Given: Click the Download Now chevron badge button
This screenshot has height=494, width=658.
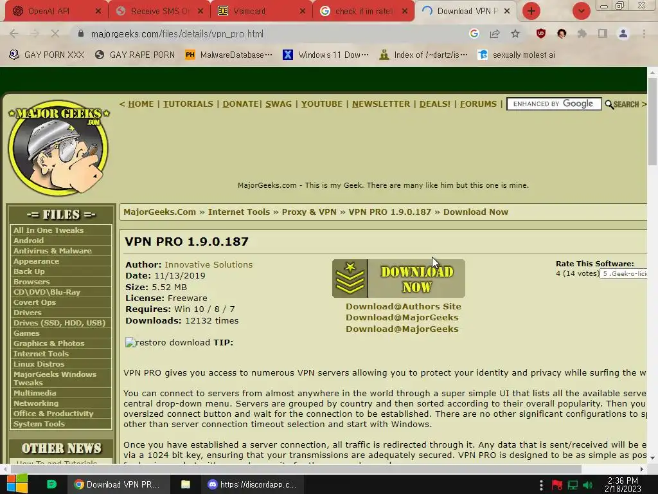Looking at the screenshot, I should point(398,278).
